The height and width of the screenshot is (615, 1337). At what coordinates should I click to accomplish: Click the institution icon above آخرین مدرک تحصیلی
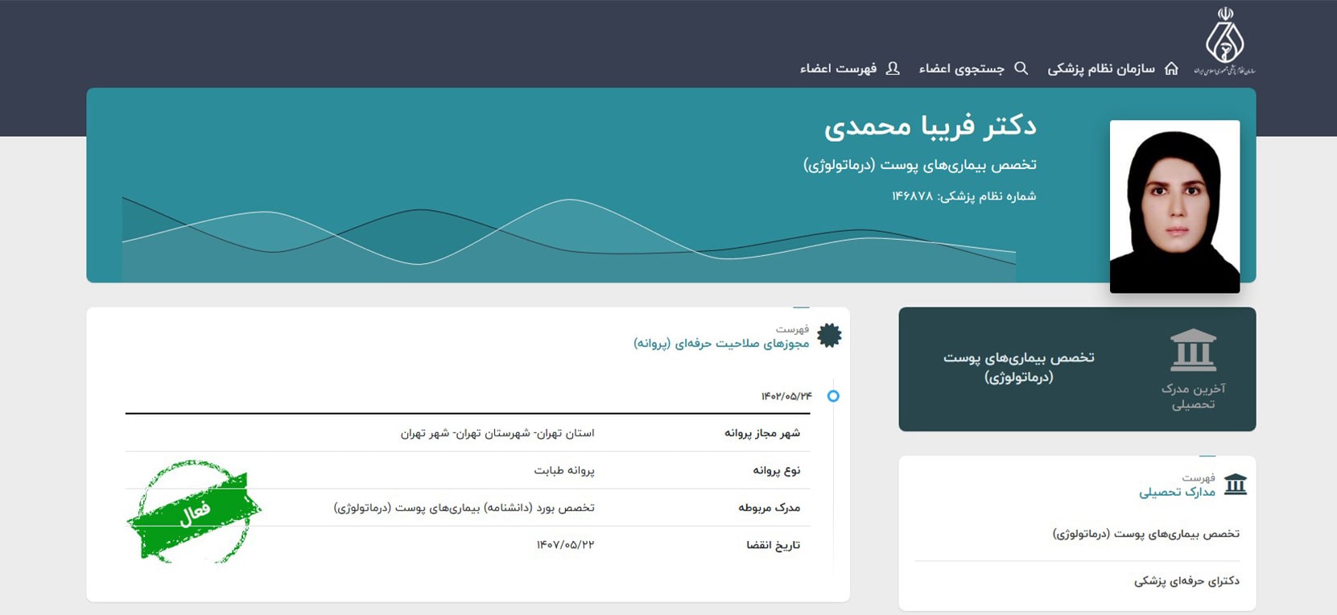point(1193,349)
